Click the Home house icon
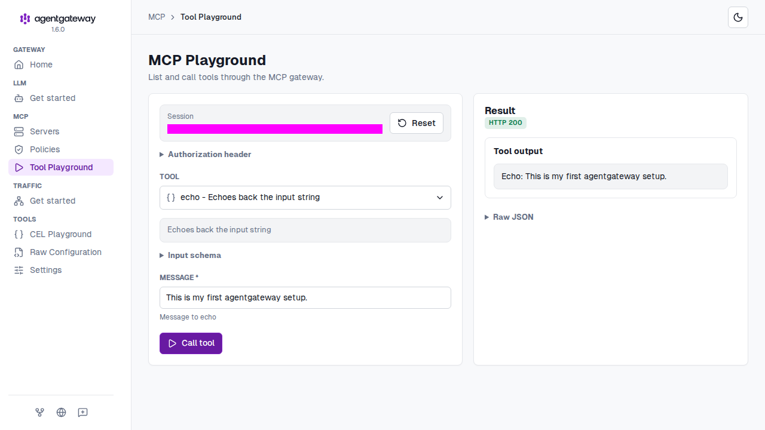This screenshot has height=430, width=765. [x=19, y=64]
